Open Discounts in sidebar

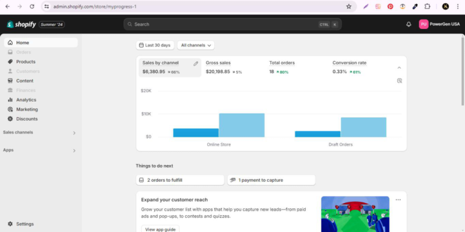click(x=41, y=118)
